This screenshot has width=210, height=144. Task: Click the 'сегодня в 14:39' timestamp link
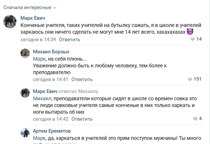pos(38,39)
